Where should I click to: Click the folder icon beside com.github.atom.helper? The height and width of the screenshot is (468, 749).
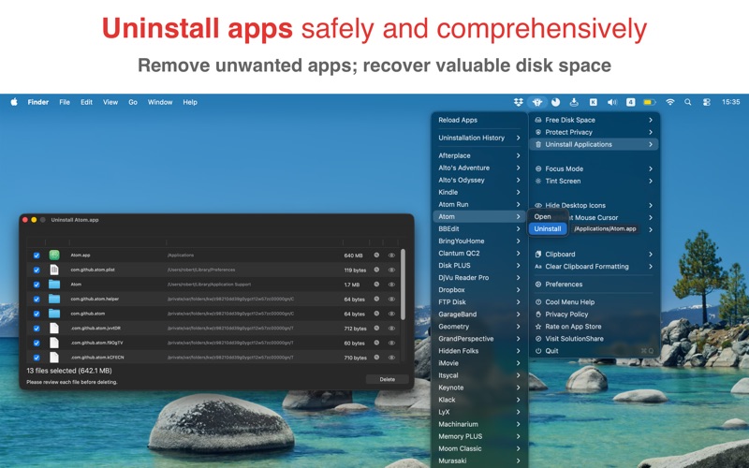[54, 299]
